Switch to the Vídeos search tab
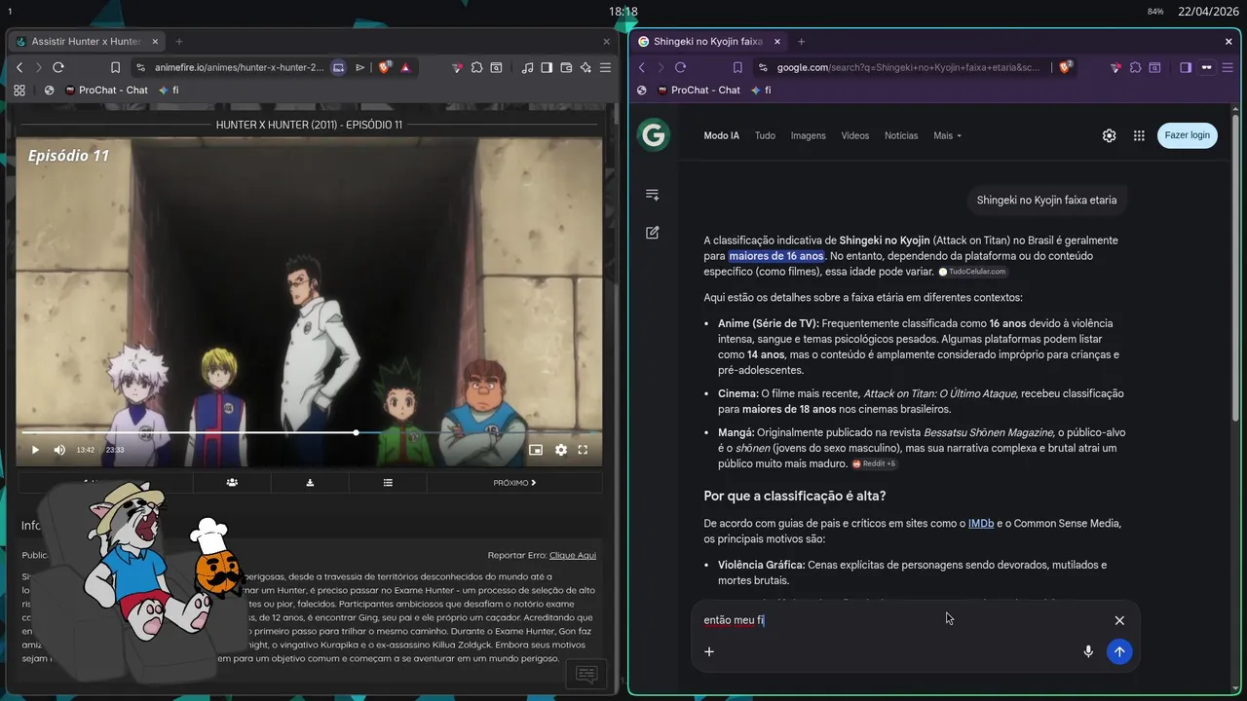The image size is (1247, 701). click(x=854, y=135)
